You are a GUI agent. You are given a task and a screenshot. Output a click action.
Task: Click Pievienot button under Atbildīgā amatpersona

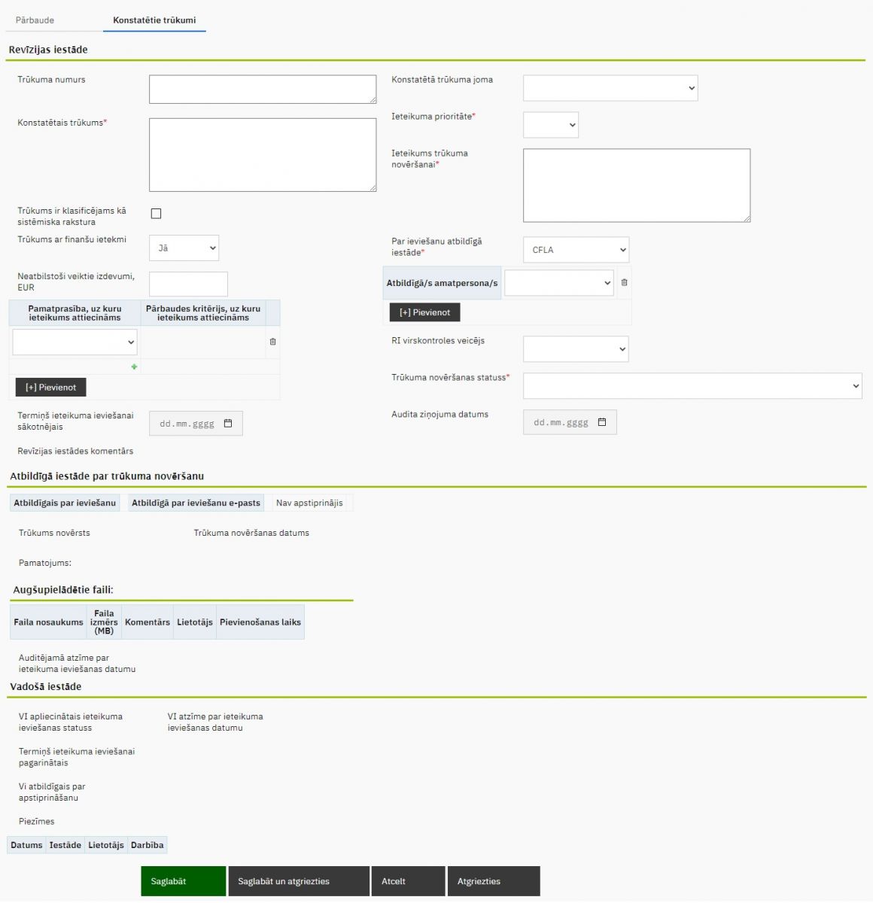tap(424, 312)
